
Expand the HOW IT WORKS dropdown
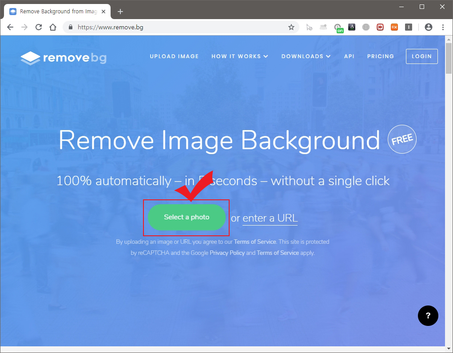(x=240, y=56)
